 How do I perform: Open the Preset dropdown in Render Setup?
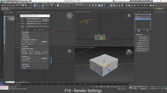(34, 21)
